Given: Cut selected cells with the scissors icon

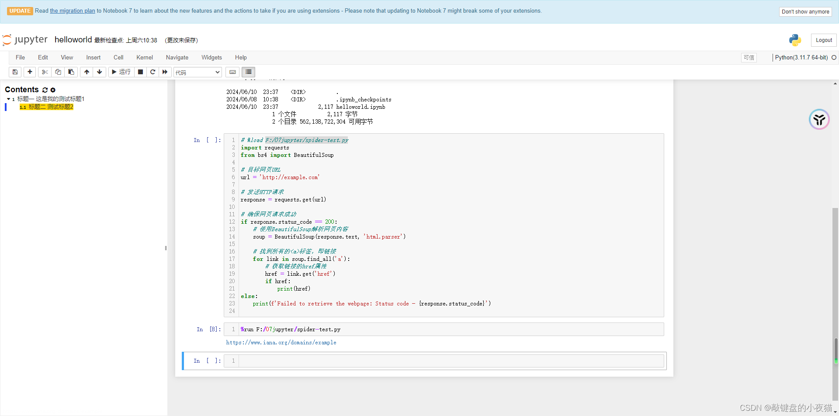Looking at the screenshot, I should pyautogui.click(x=45, y=72).
